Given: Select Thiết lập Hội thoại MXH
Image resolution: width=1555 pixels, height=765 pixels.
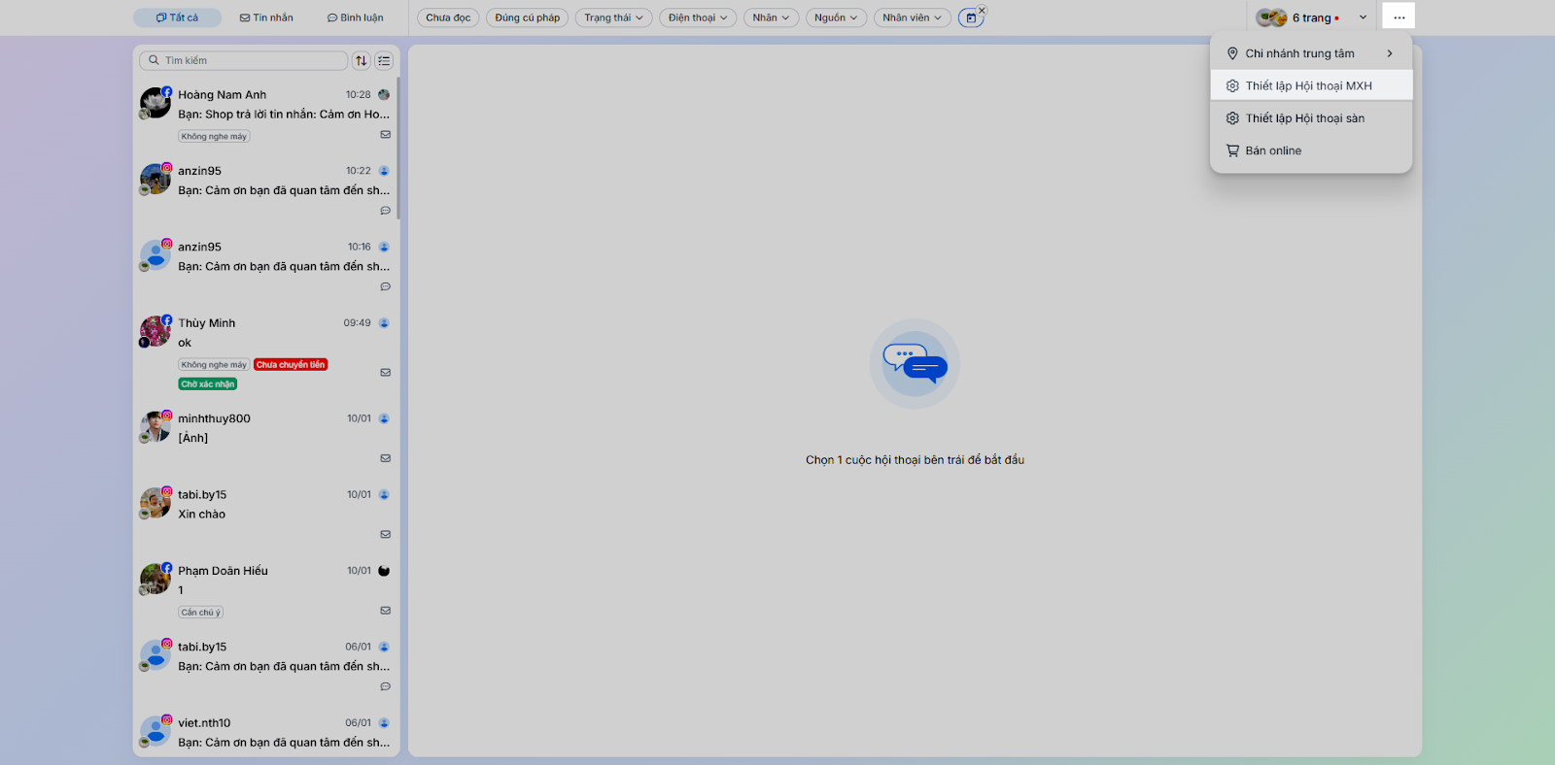Looking at the screenshot, I should pyautogui.click(x=1311, y=85).
